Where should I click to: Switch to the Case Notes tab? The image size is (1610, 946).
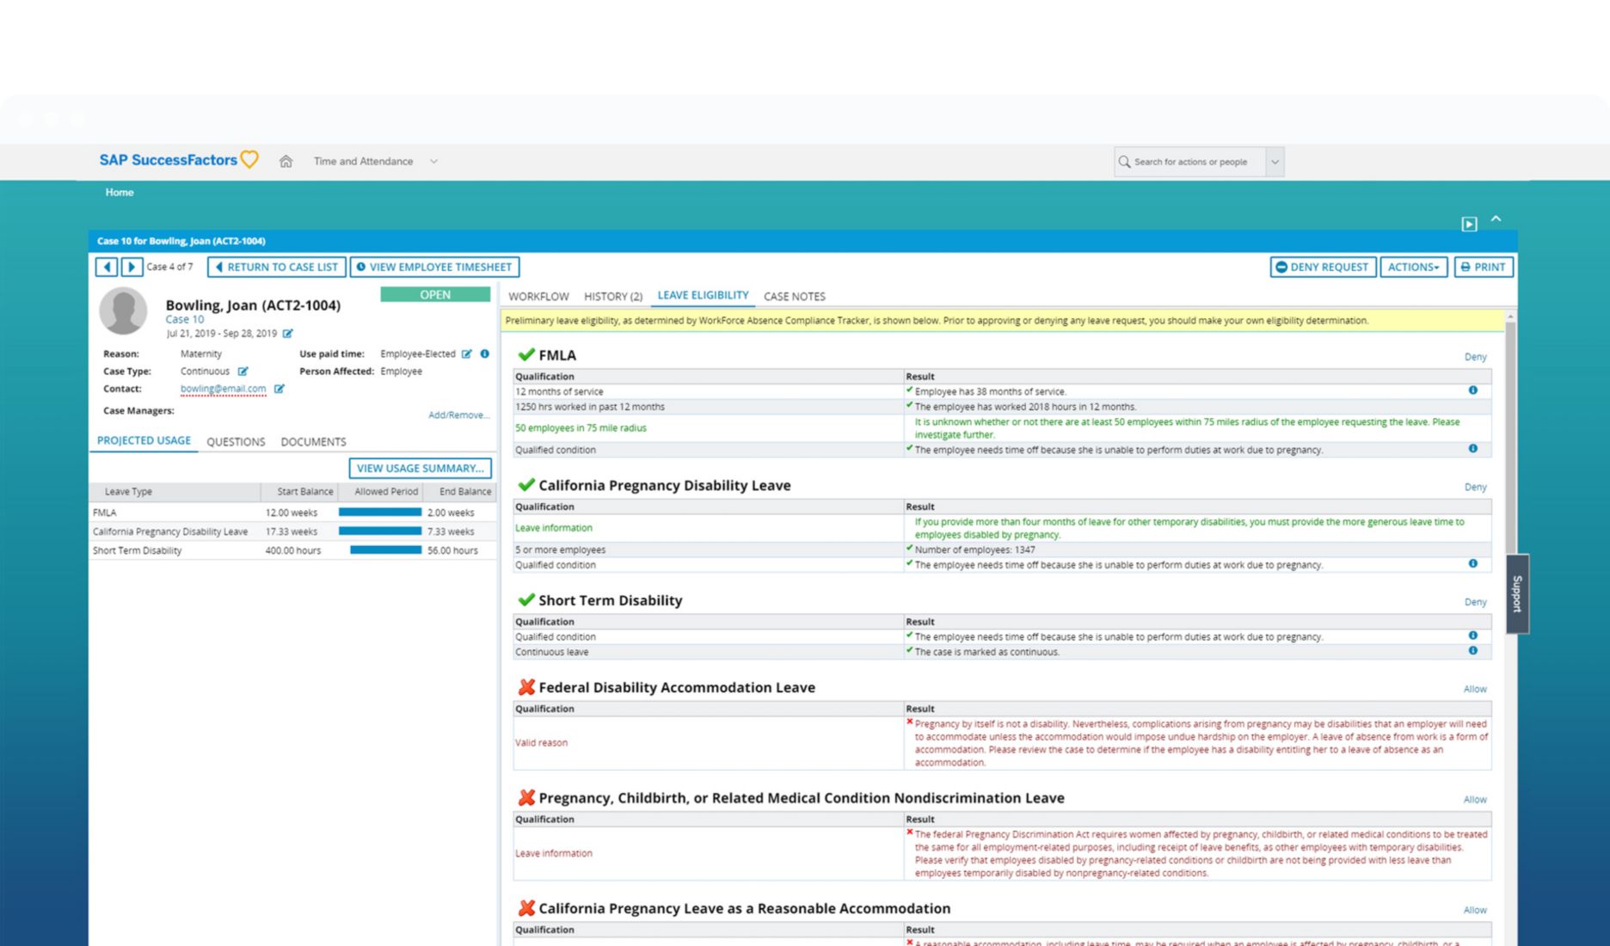click(x=794, y=297)
